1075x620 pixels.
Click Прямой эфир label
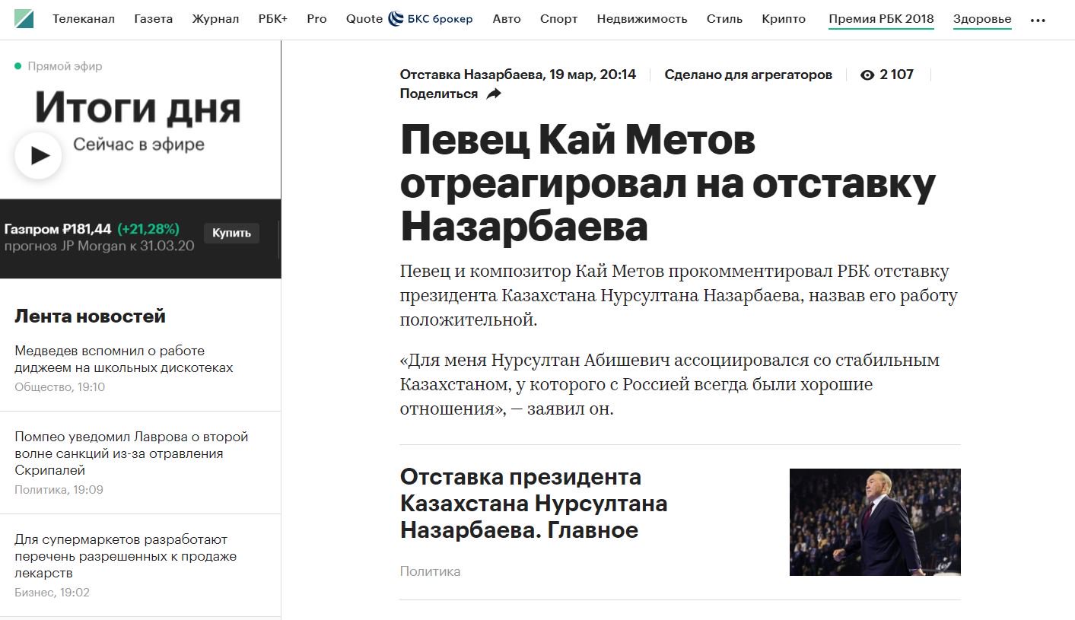tap(65, 66)
